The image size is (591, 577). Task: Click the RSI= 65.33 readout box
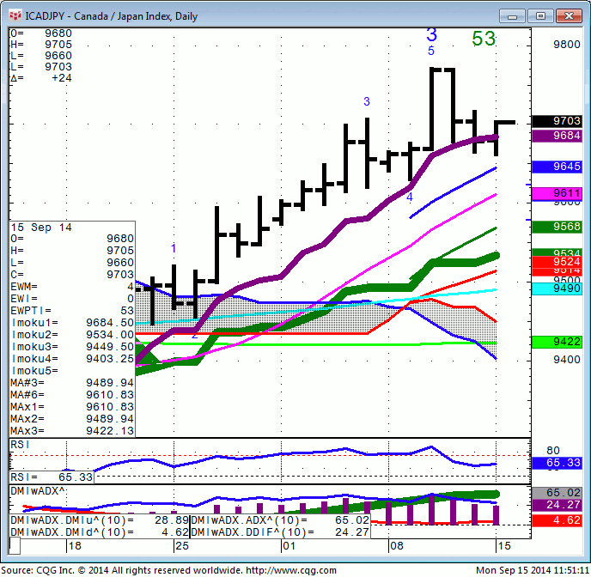click(52, 477)
